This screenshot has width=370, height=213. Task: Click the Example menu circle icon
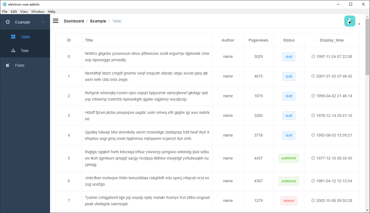[x=8, y=22]
